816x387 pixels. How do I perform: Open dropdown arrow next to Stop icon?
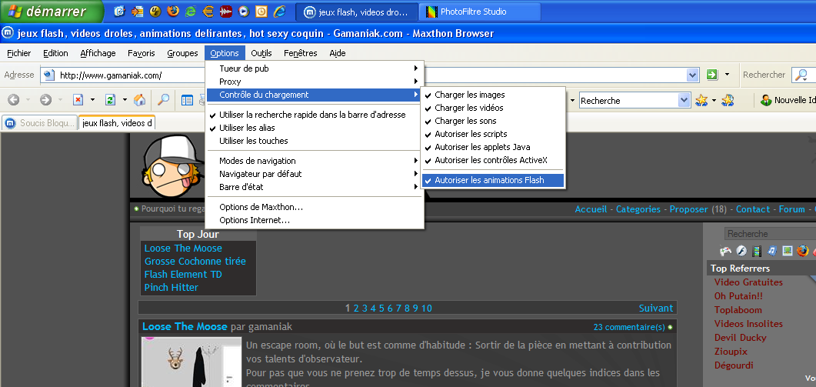coord(92,100)
